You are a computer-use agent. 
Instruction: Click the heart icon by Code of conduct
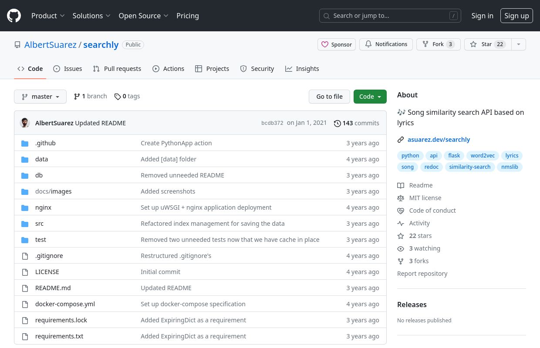401,211
